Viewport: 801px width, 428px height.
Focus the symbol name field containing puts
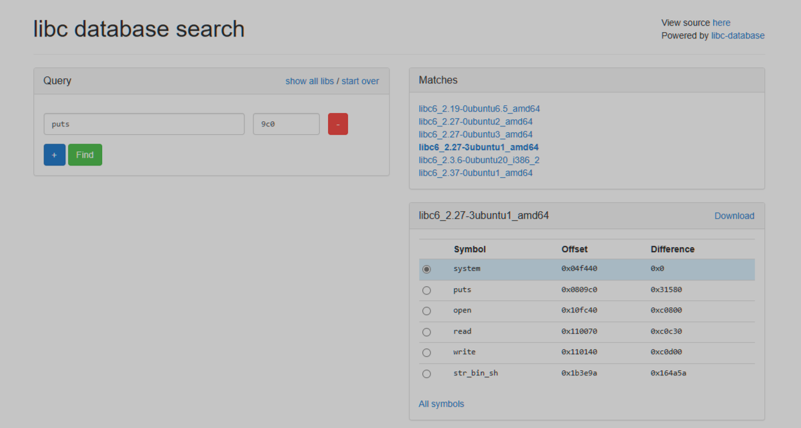tap(144, 124)
